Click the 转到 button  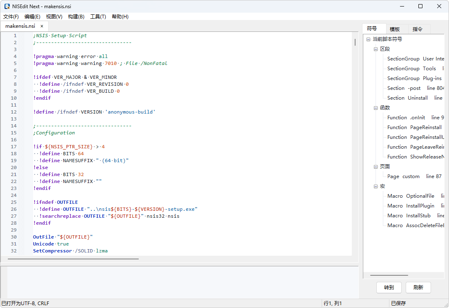coord(389,287)
